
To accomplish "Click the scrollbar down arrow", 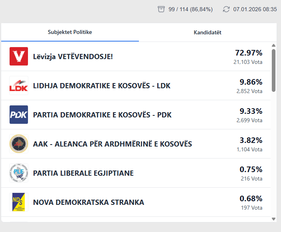I will (273, 219).
